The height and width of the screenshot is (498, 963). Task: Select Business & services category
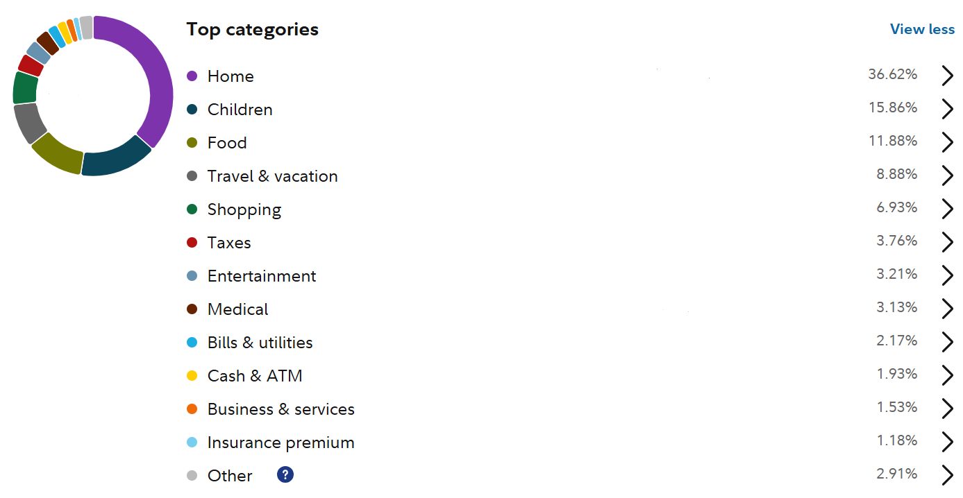click(280, 409)
